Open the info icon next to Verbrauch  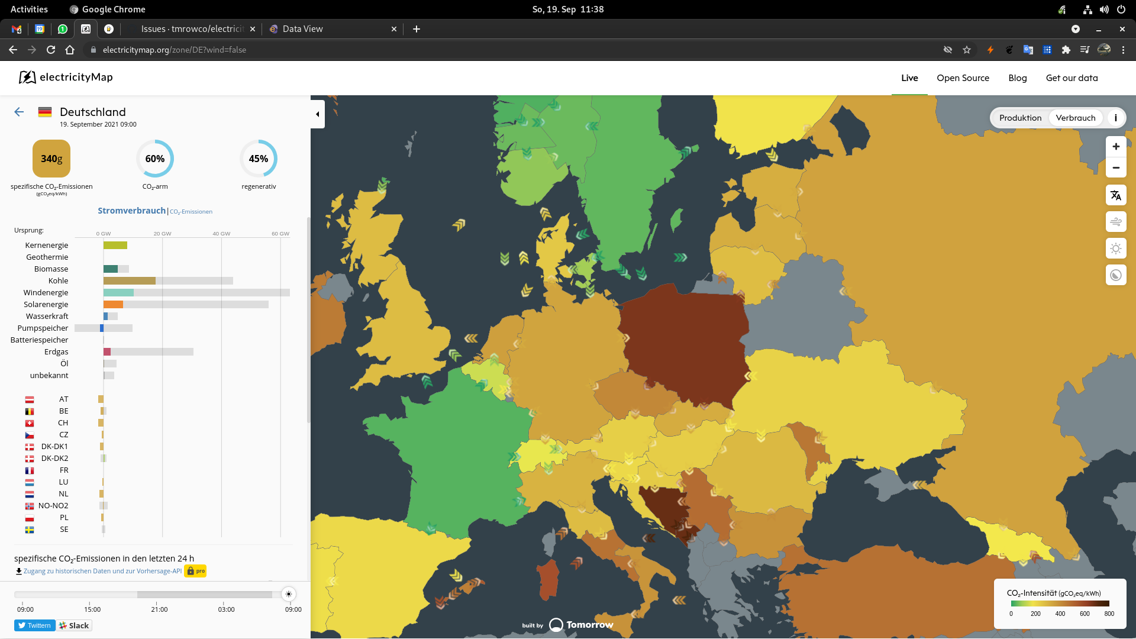[1116, 118]
